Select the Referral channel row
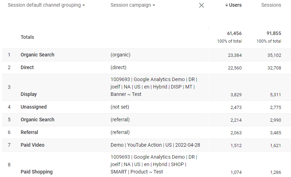 pyautogui.click(x=29, y=132)
